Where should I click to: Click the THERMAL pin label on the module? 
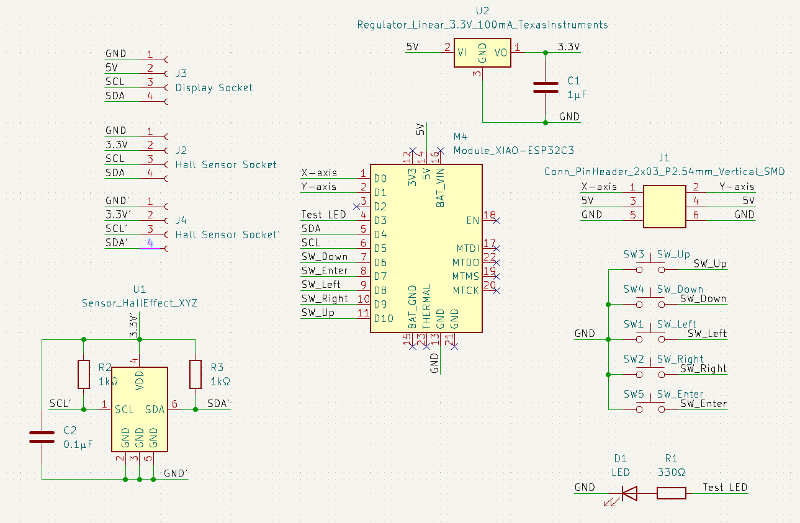pyautogui.click(x=426, y=307)
